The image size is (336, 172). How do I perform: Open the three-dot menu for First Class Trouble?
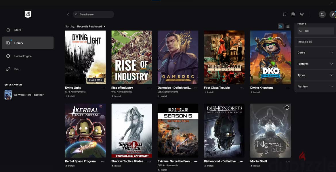tap(242, 88)
